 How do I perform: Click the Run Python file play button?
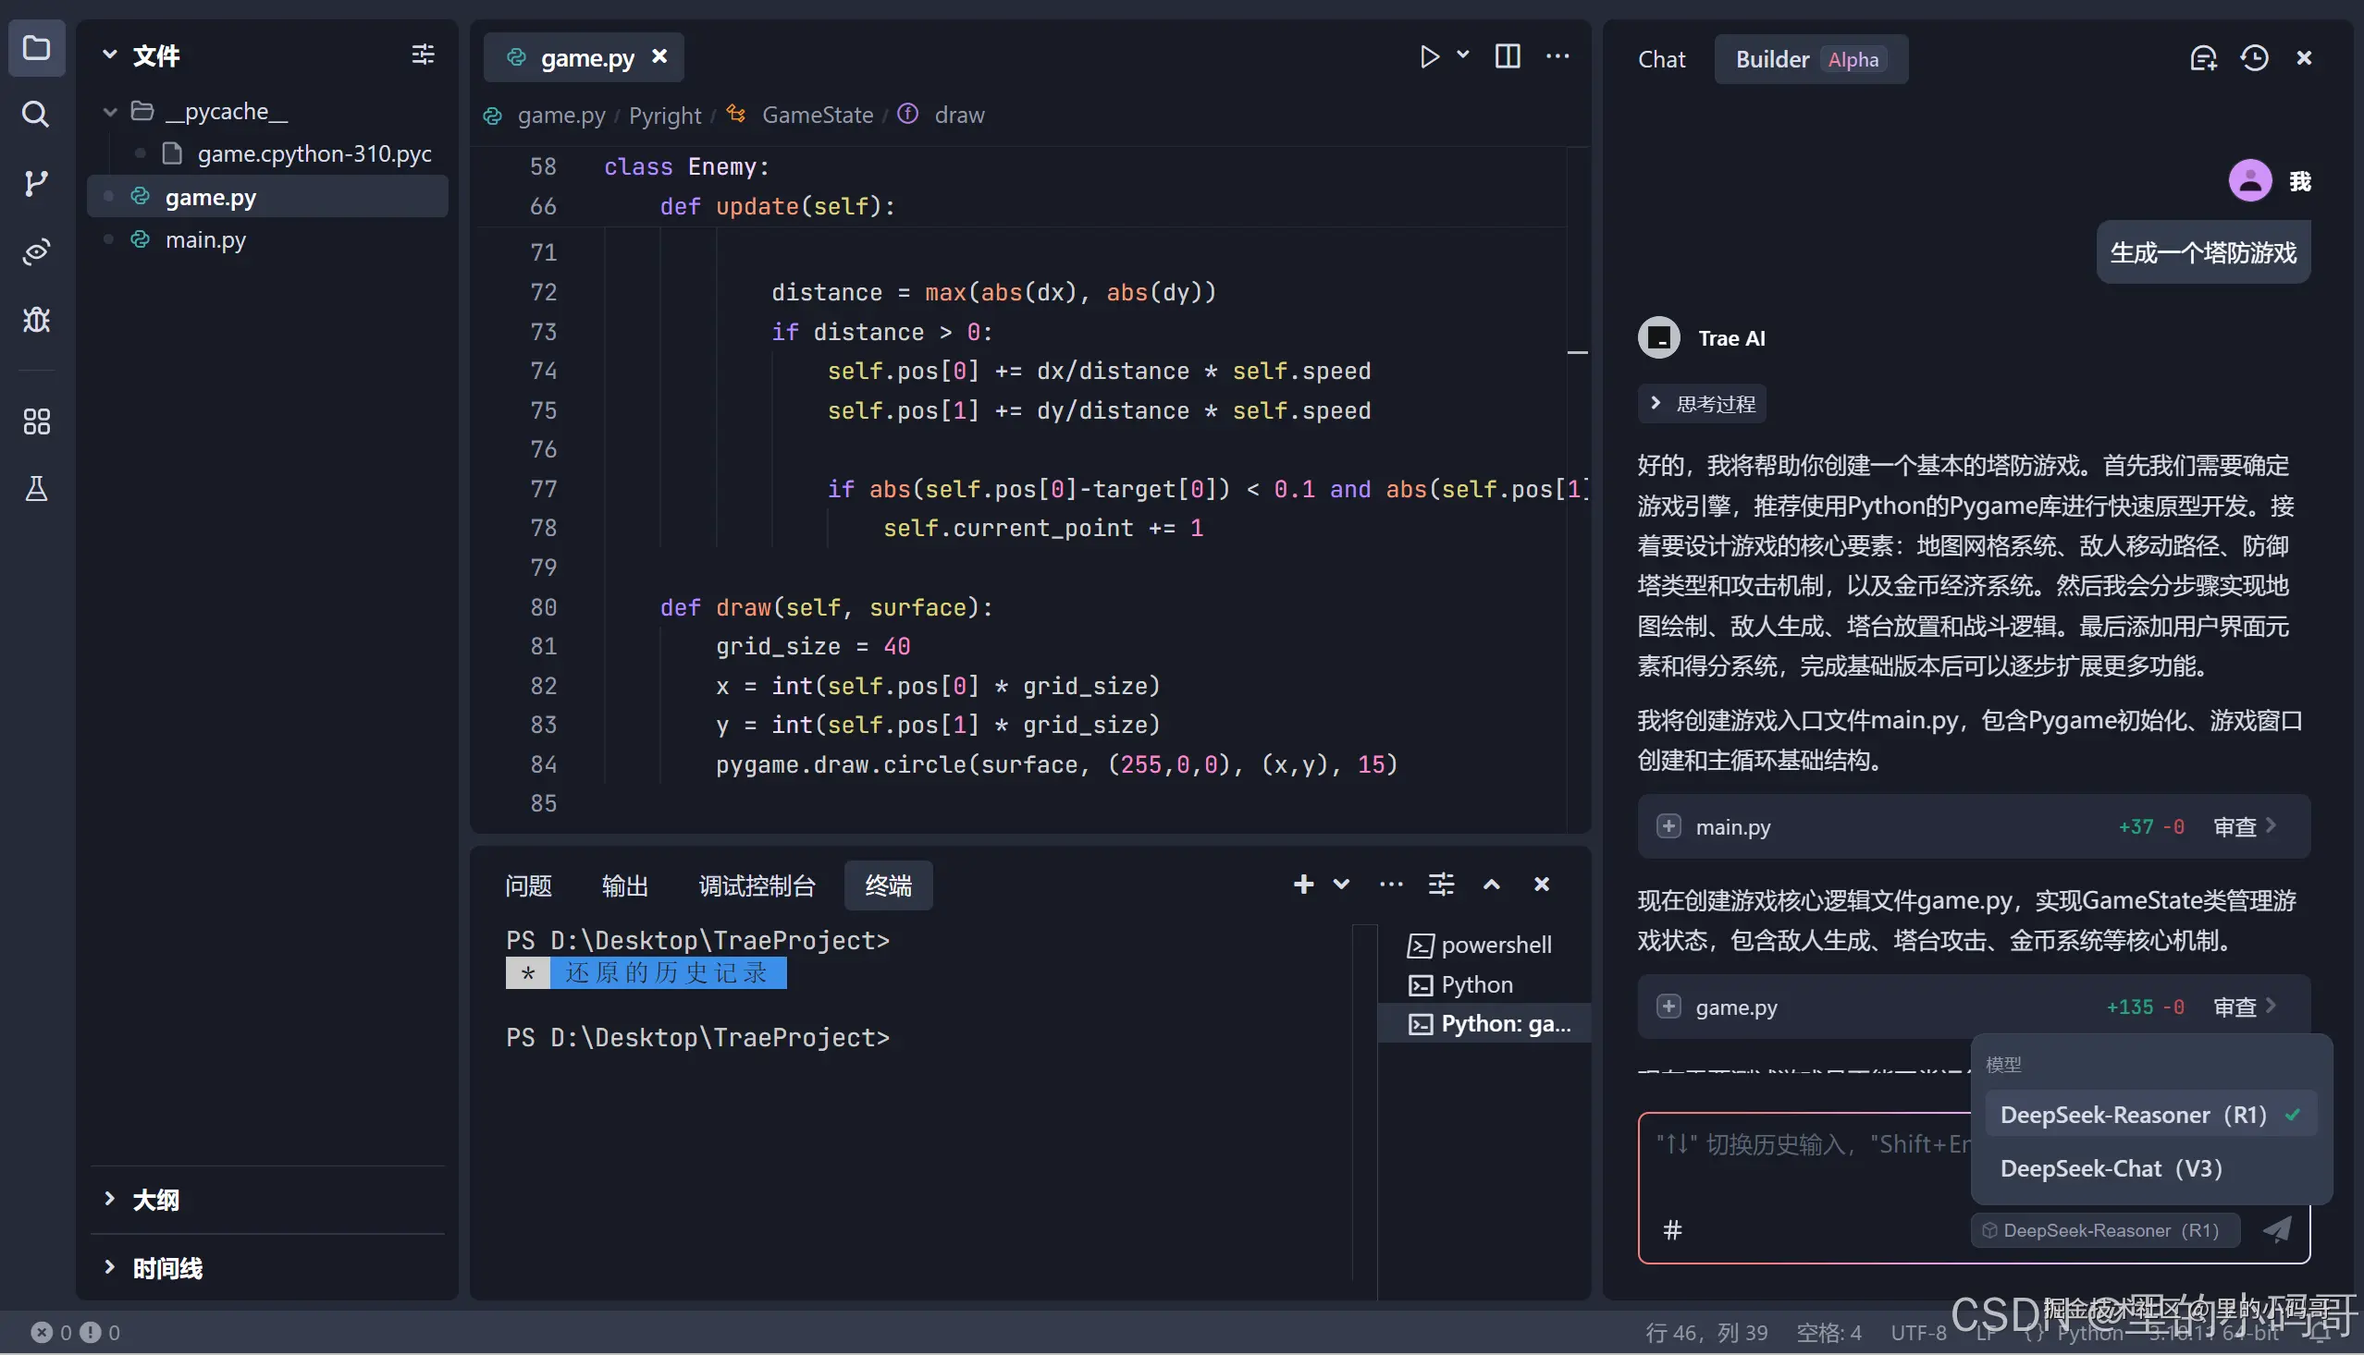[1429, 57]
